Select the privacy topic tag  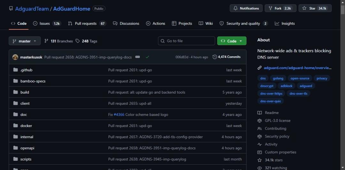(322, 78)
